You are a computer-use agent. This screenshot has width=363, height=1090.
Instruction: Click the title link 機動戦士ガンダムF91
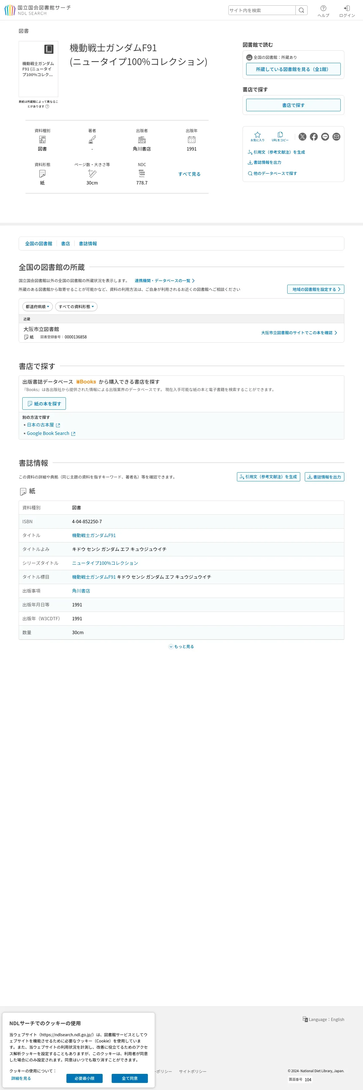click(94, 535)
